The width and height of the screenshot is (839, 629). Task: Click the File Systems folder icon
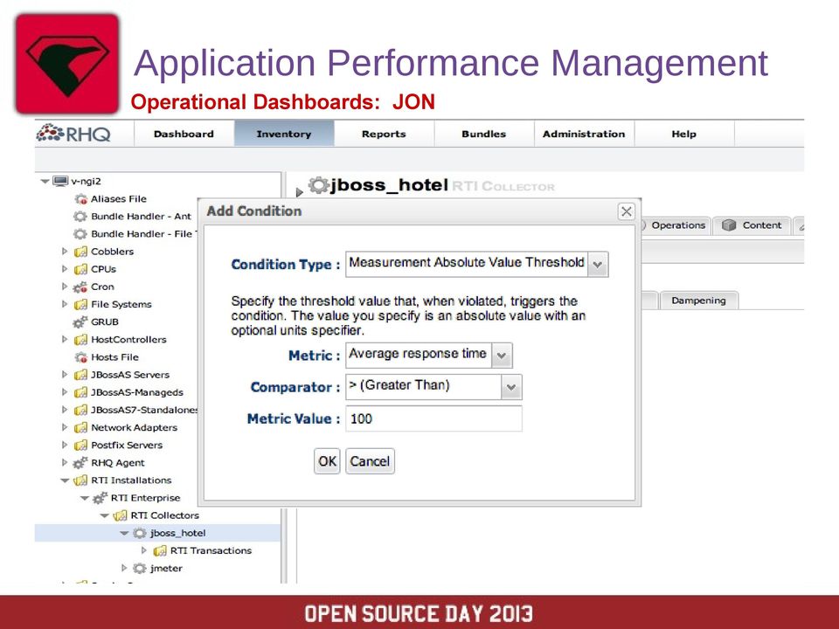[x=80, y=304]
